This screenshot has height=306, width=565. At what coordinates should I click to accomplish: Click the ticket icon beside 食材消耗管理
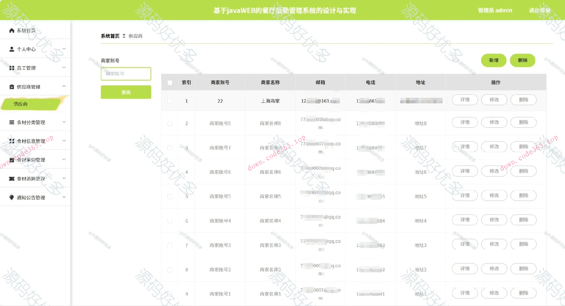(x=12, y=179)
